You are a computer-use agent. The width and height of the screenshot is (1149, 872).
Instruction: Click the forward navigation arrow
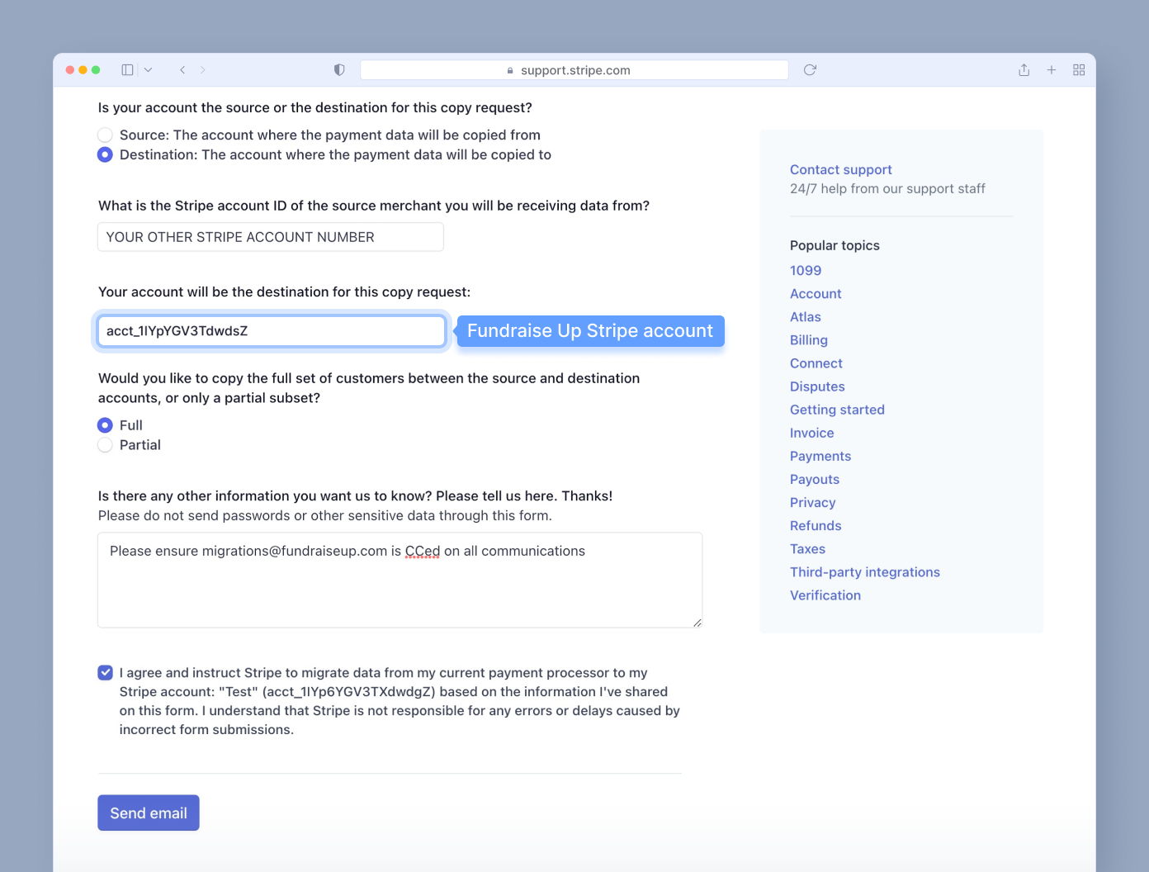click(202, 69)
